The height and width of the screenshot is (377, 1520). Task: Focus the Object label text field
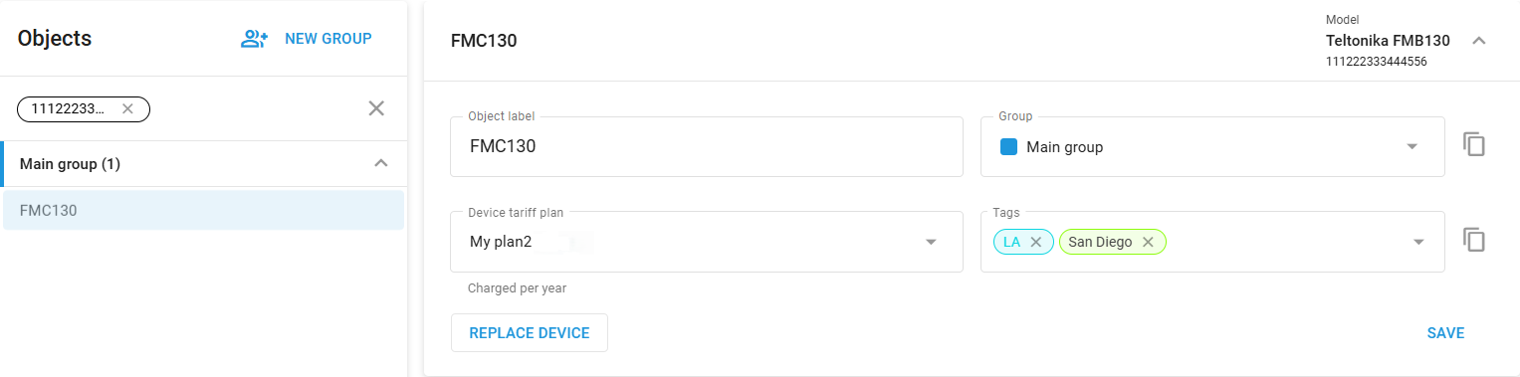pyautogui.click(x=707, y=147)
